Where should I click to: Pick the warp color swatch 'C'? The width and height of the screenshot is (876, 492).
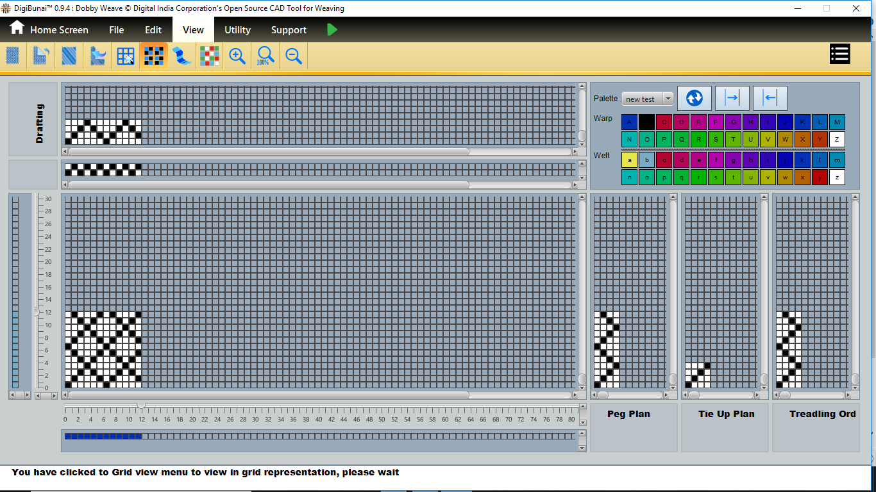[664, 122]
